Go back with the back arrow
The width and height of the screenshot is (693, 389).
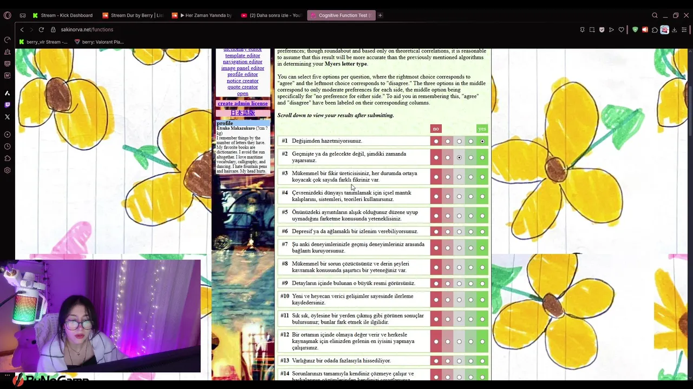coord(22,30)
